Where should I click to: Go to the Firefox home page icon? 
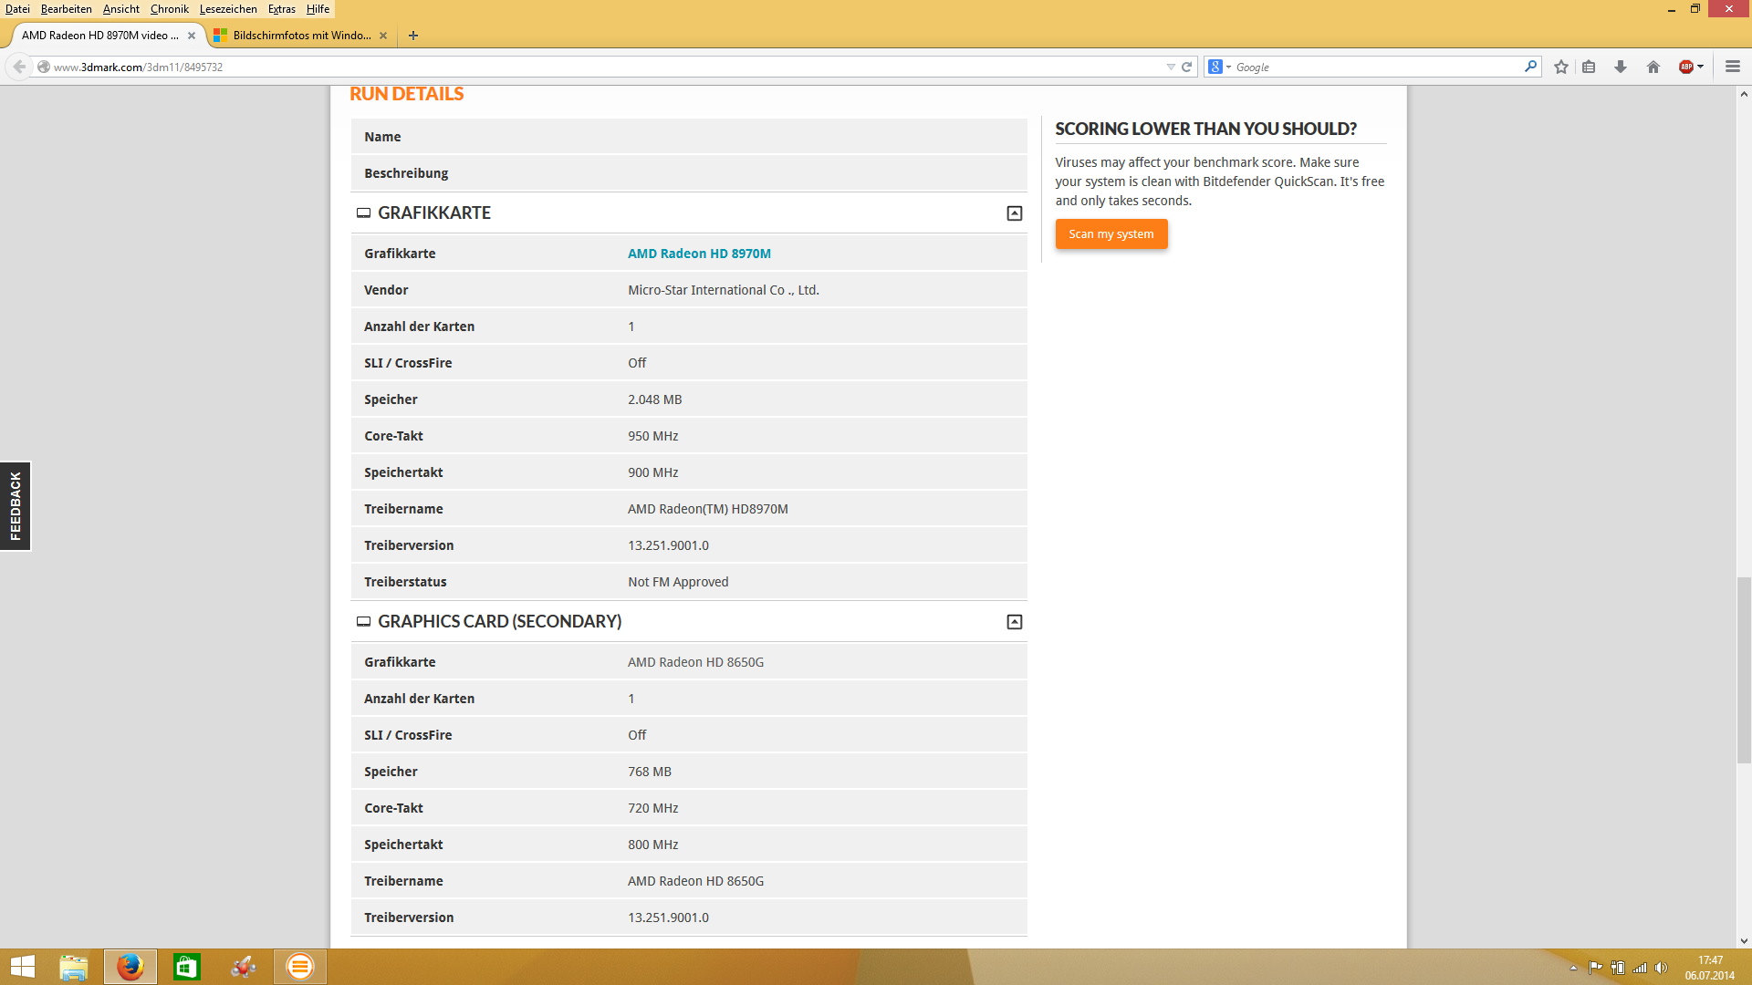[x=1653, y=67]
